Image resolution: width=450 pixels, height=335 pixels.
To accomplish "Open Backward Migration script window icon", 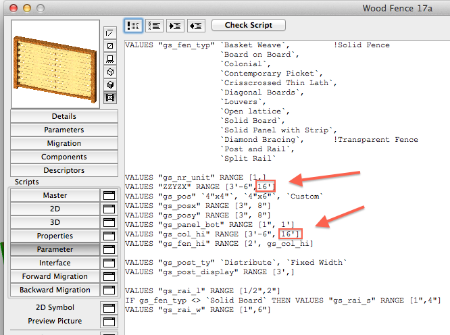I will point(109,290).
